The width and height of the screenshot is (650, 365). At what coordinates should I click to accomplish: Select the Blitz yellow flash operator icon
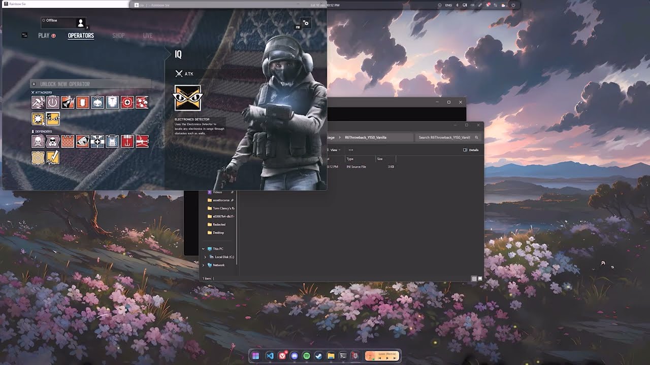point(38,119)
